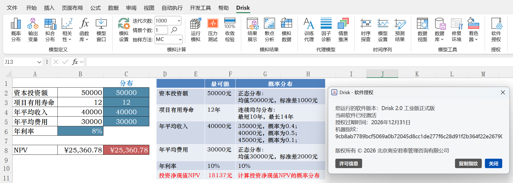Click the magnifier icon beside 情景个数
This screenshot has height=183, width=513.
[x=174, y=30]
